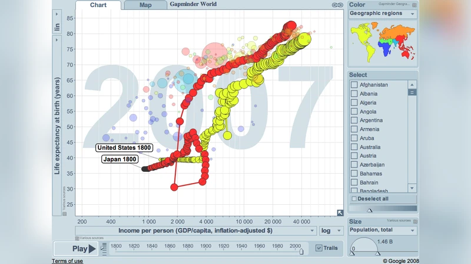Select the Australia checkbox
Image resolution: width=471 pixels, height=264 pixels.
(x=354, y=147)
